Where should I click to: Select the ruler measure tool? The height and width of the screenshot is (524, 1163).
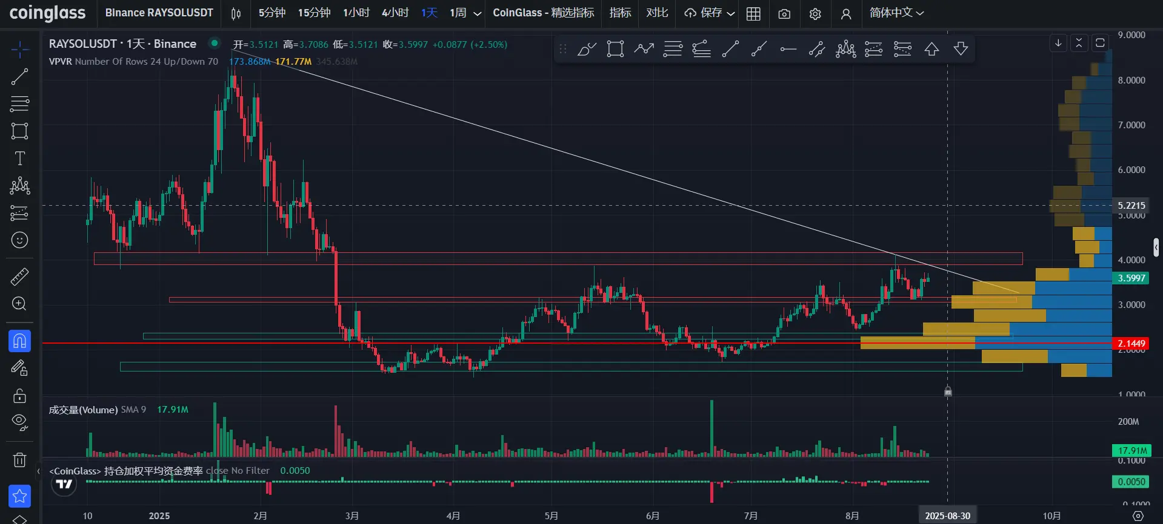(x=19, y=277)
